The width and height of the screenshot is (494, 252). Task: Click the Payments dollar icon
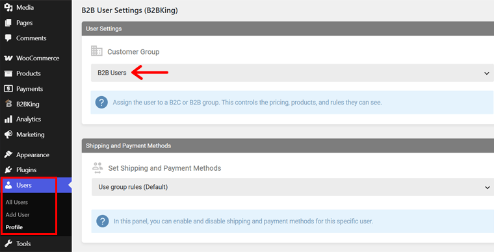point(8,89)
